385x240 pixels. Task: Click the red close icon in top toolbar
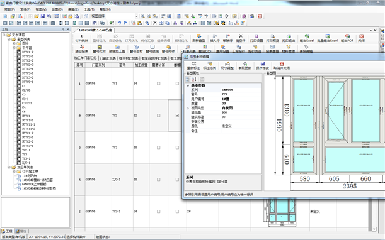click(260, 16)
